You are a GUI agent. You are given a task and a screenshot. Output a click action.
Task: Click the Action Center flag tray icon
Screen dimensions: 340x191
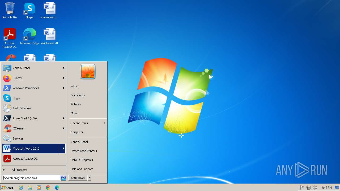(x=302, y=188)
